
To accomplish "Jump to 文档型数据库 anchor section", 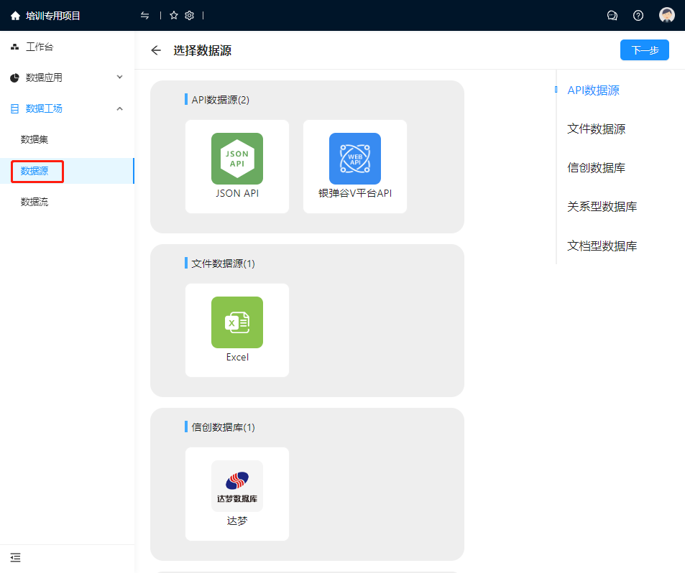I will coord(602,246).
